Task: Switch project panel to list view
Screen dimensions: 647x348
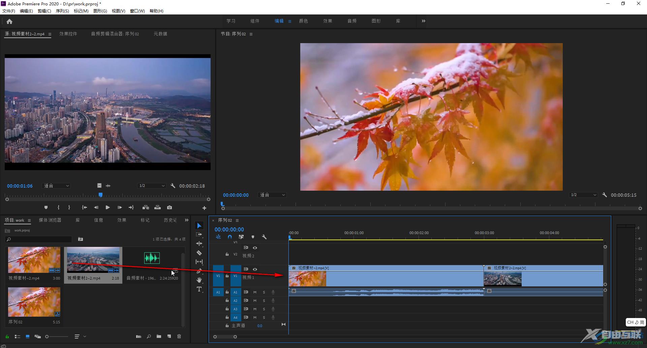Action: click(x=18, y=336)
